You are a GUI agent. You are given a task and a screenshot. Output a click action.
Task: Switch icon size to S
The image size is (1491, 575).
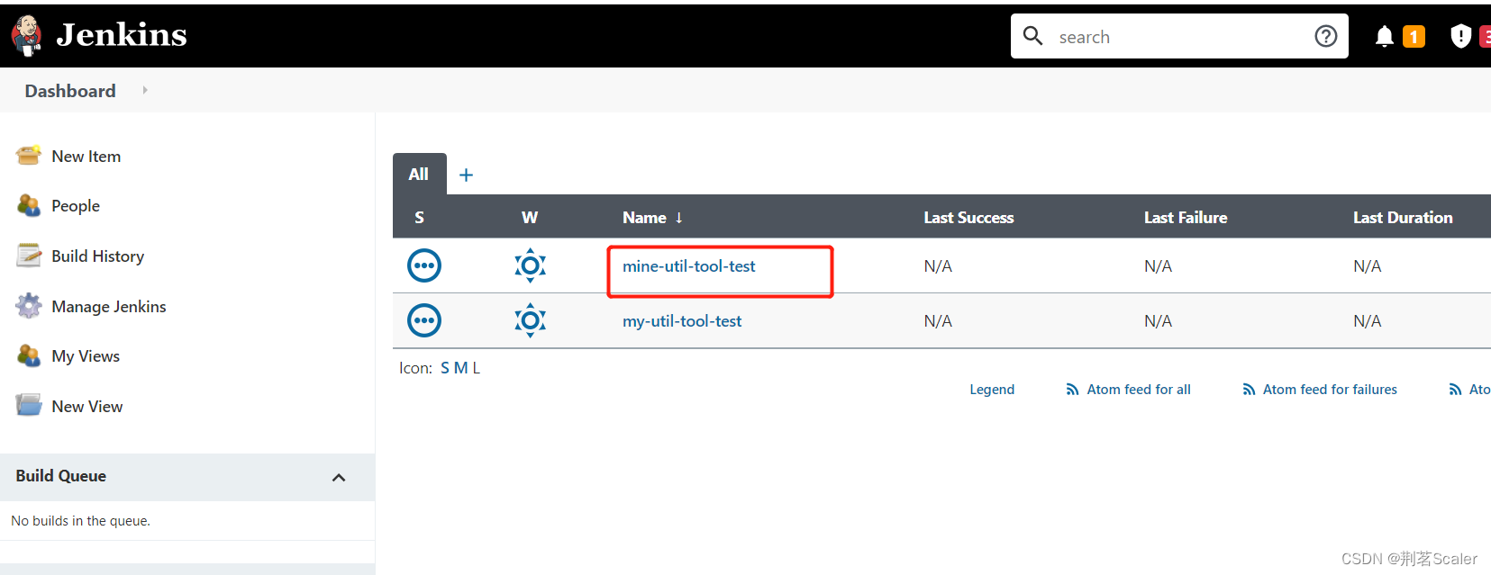tap(445, 368)
